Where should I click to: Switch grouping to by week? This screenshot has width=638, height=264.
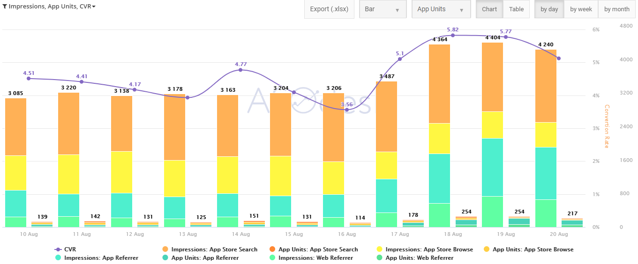pyautogui.click(x=581, y=9)
